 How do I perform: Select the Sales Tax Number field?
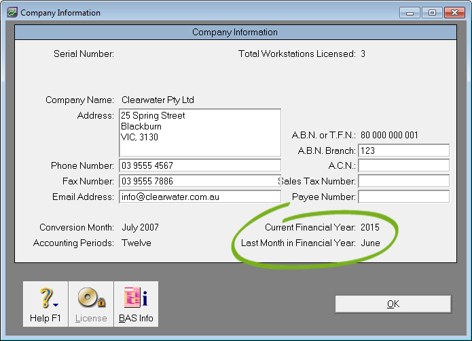tap(403, 182)
